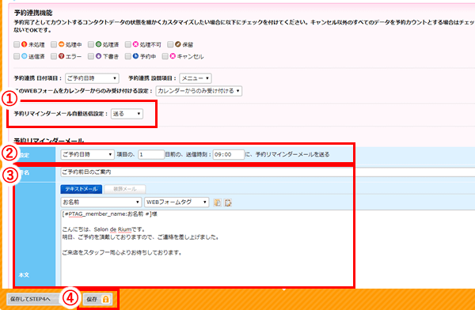Click the brown 保留 status icon

178,44
